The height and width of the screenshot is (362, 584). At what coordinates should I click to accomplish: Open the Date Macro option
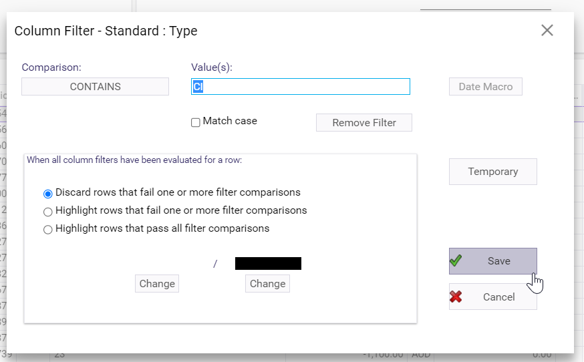click(x=485, y=86)
